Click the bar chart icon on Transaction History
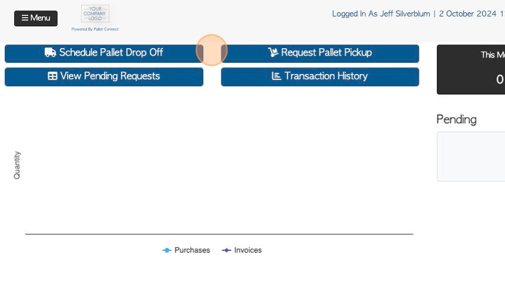505x282 pixels. 277,76
